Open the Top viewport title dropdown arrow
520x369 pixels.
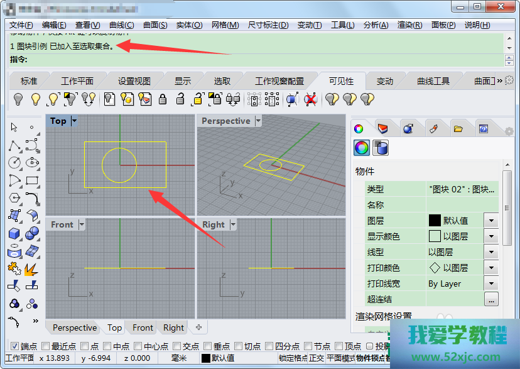click(x=75, y=121)
